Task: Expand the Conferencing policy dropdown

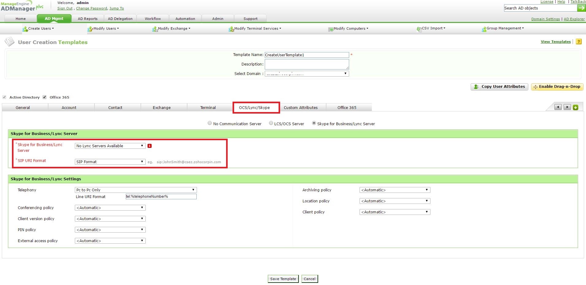Action: coord(110,208)
